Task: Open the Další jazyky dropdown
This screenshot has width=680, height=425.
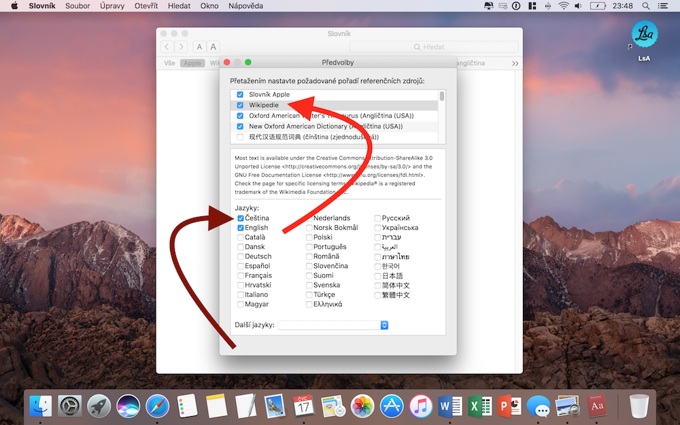Action: pyautogui.click(x=333, y=325)
